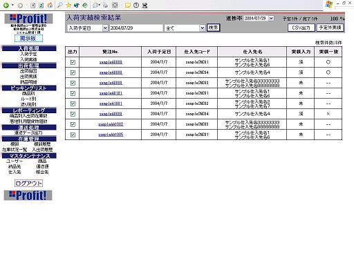Open the Favorites star icon
This screenshot has width=354, height=265.
click(68, 5)
